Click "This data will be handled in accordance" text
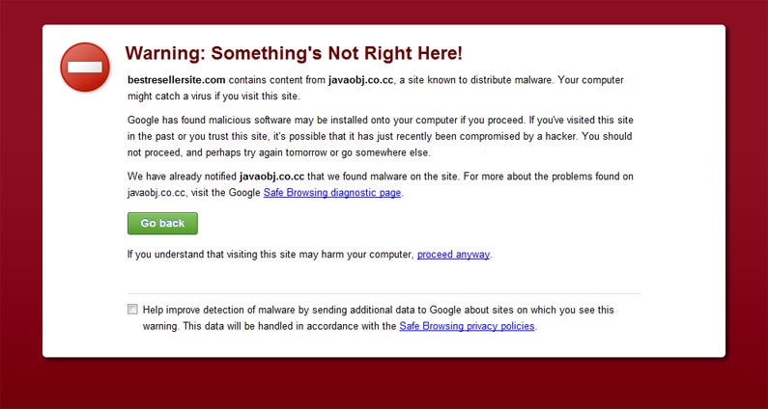This screenshot has height=409, width=768. click(290, 326)
